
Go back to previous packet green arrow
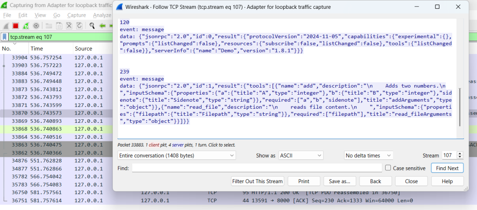click(102, 26)
